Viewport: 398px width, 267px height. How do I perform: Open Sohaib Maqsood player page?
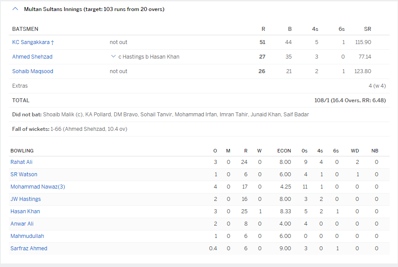pyautogui.click(x=33, y=71)
